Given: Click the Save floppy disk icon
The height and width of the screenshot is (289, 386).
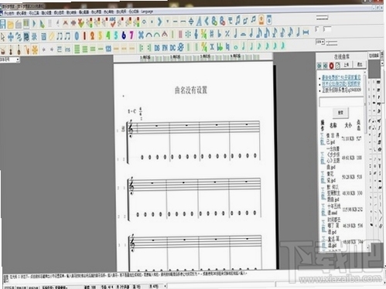Looking at the screenshot, I should (x=2, y=24).
